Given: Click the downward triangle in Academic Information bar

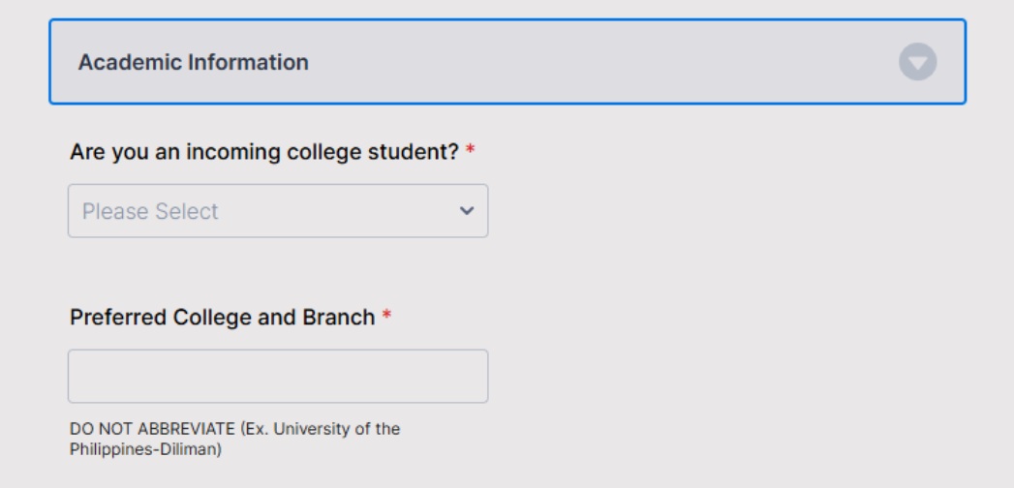Looking at the screenshot, I should click(918, 63).
